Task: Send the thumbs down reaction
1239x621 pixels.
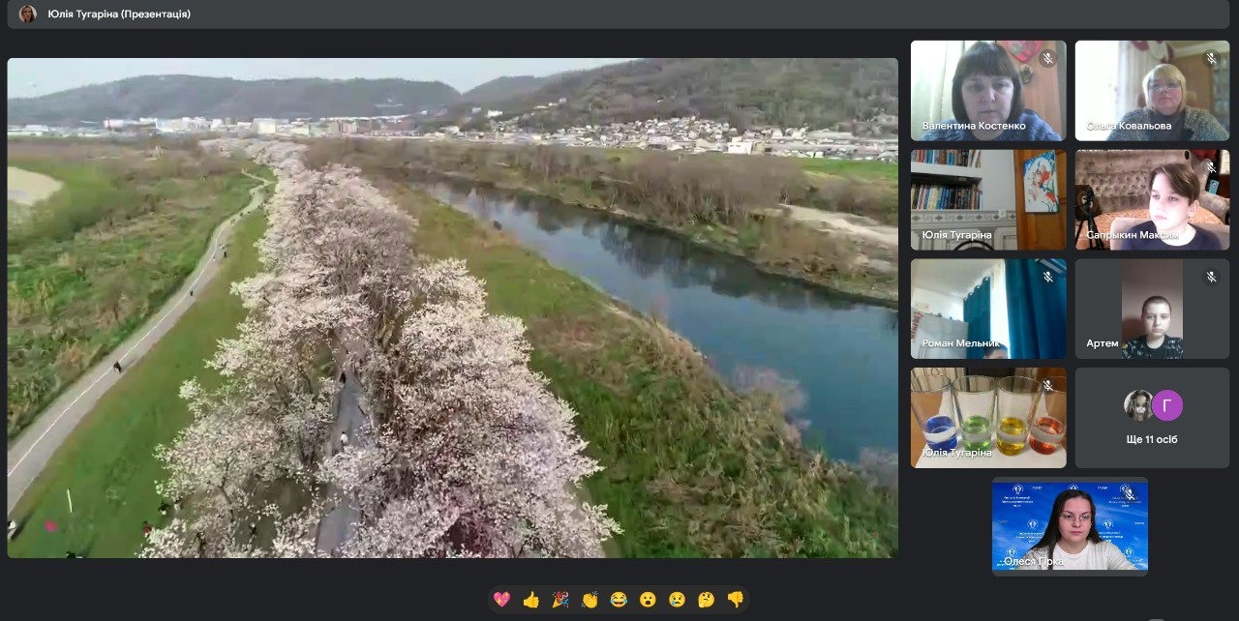Action: click(x=736, y=600)
